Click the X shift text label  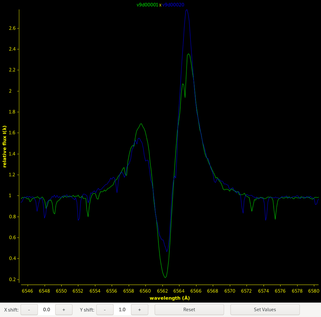pos(11,310)
